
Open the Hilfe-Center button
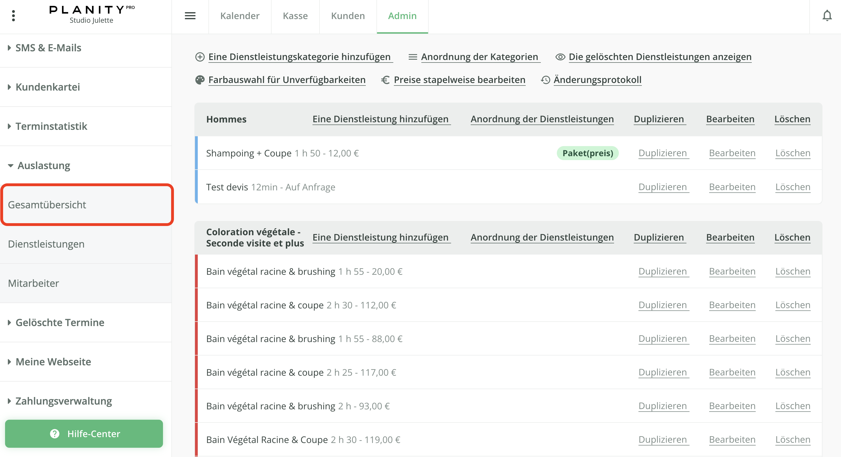(x=84, y=433)
